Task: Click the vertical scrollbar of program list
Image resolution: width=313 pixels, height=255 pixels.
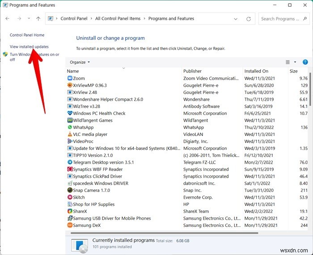Action: click(x=310, y=89)
